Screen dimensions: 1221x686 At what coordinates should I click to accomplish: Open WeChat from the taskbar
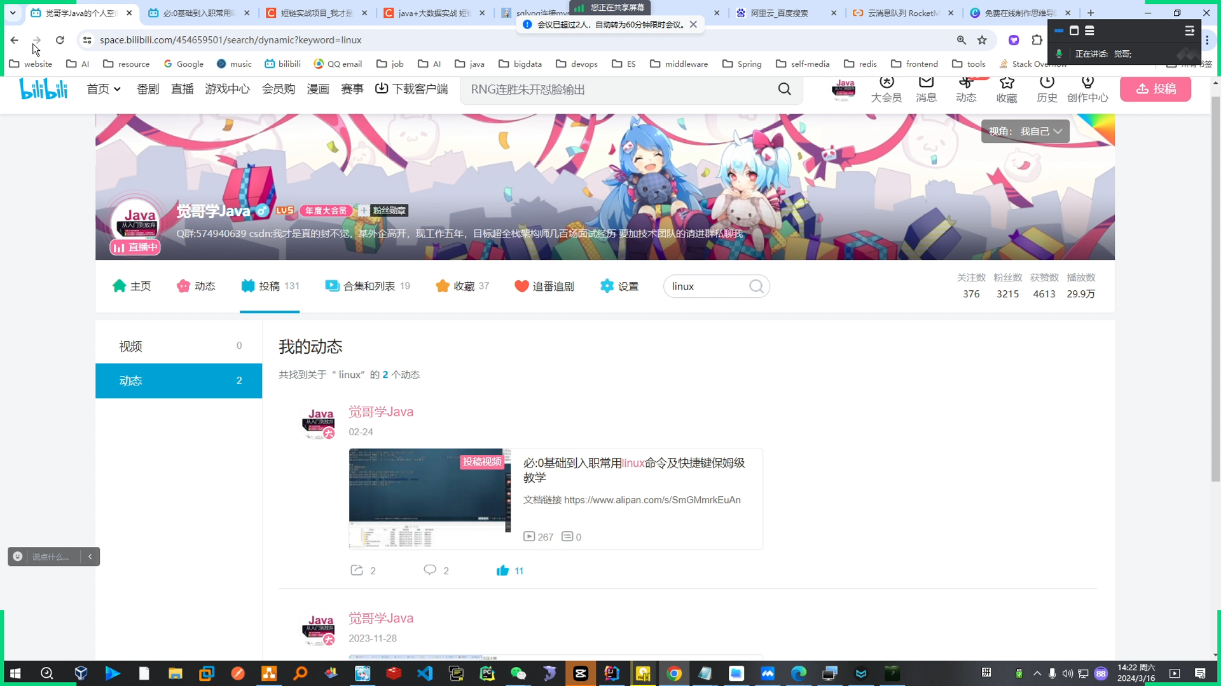point(518,673)
